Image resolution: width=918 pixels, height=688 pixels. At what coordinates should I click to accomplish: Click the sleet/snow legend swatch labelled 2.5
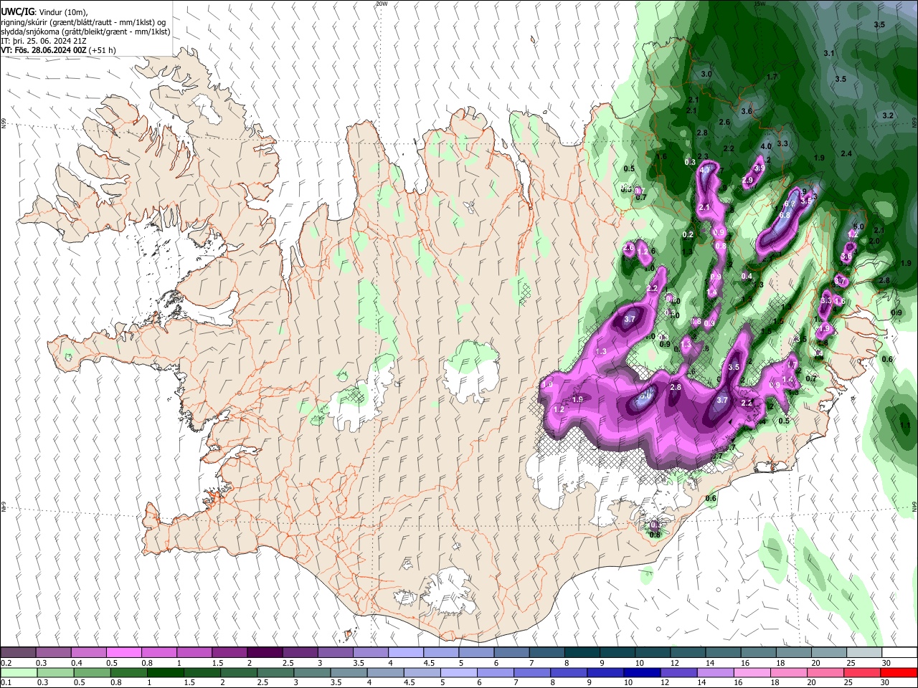click(300, 653)
